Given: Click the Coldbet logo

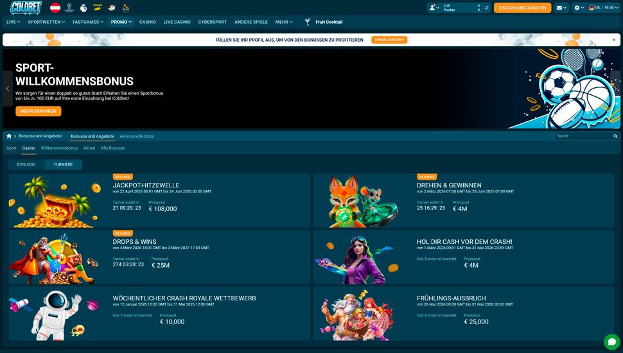Looking at the screenshot, I should [x=26, y=7].
